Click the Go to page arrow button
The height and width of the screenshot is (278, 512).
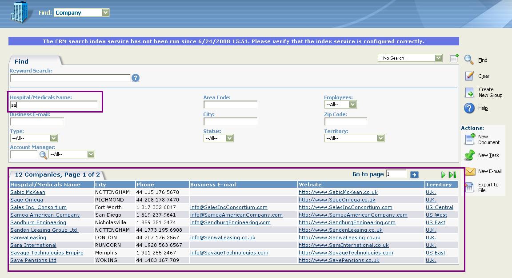point(414,175)
